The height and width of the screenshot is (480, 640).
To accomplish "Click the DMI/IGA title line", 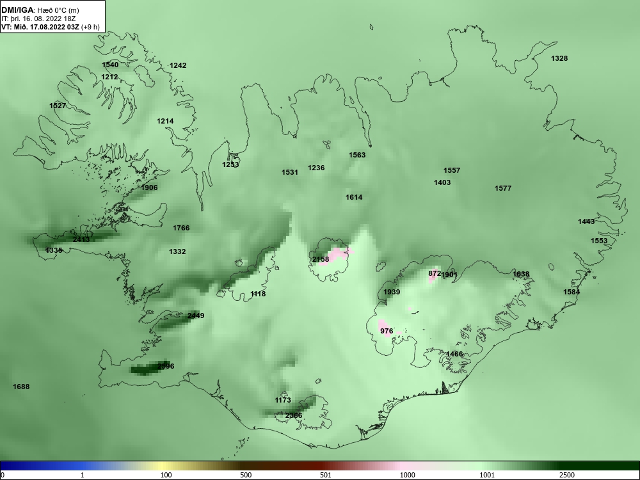I will click(x=40, y=10).
